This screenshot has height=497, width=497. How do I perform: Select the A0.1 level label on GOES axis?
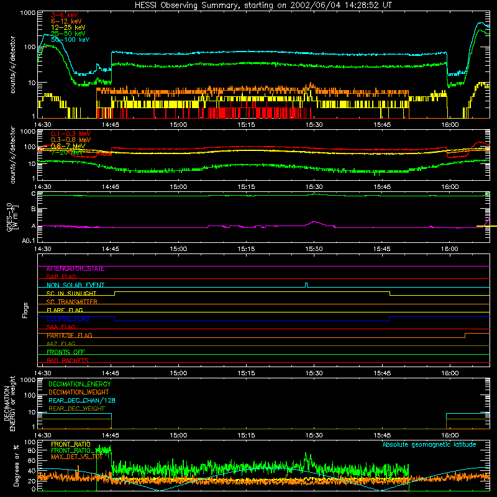click(29, 241)
